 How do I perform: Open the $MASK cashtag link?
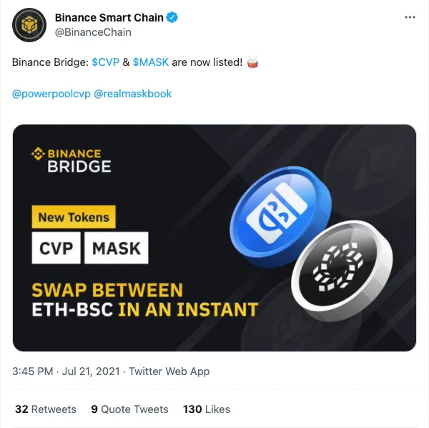point(151,62)
